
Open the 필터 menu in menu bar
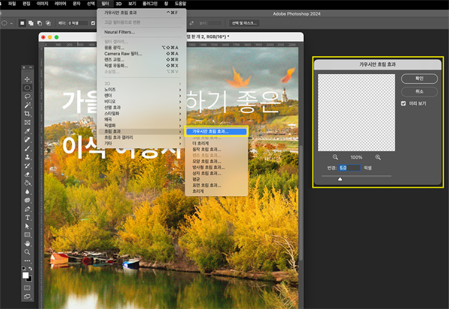tap(105, 4)
